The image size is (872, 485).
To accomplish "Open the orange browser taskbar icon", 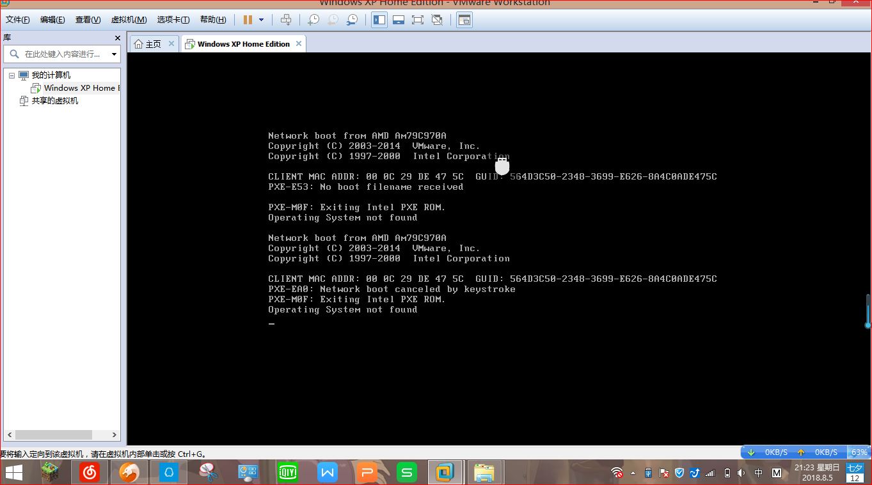I will pos(129,473).
